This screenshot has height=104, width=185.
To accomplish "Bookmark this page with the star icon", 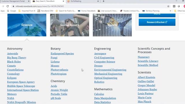I will (168, 6).
